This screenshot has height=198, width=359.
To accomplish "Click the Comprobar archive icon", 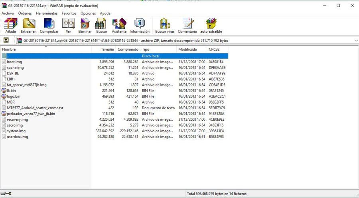I will click(x=49, y=24).
